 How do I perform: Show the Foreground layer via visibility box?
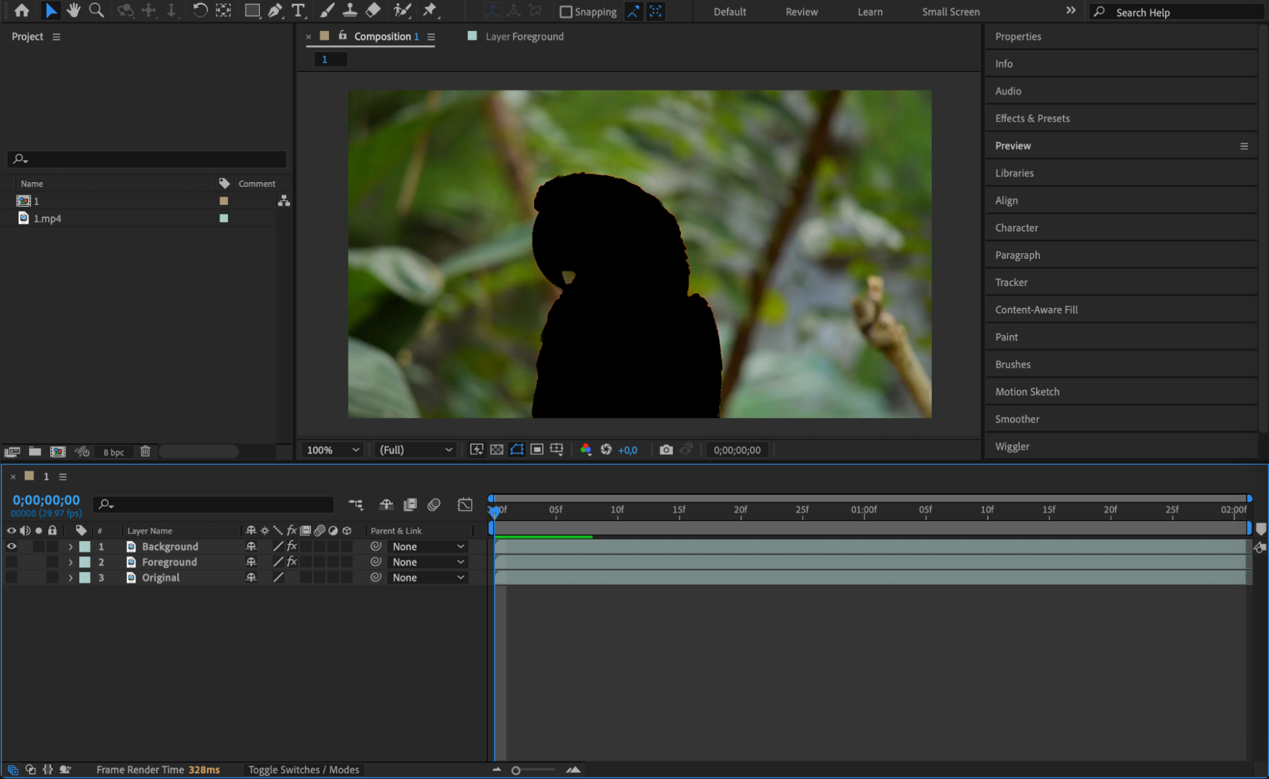point(11,562)
